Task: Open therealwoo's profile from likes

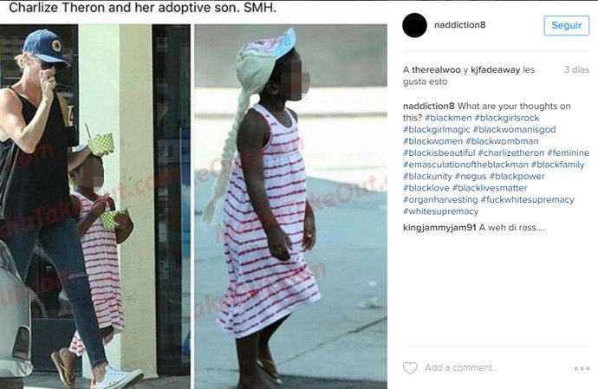Action: tap(436, 70)
